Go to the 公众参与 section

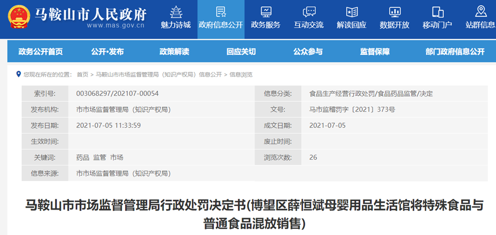pyautogui.click(x=308, y=52)
